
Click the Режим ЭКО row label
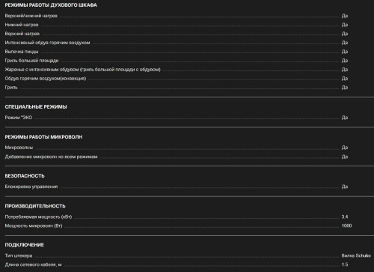click(19, 118)
